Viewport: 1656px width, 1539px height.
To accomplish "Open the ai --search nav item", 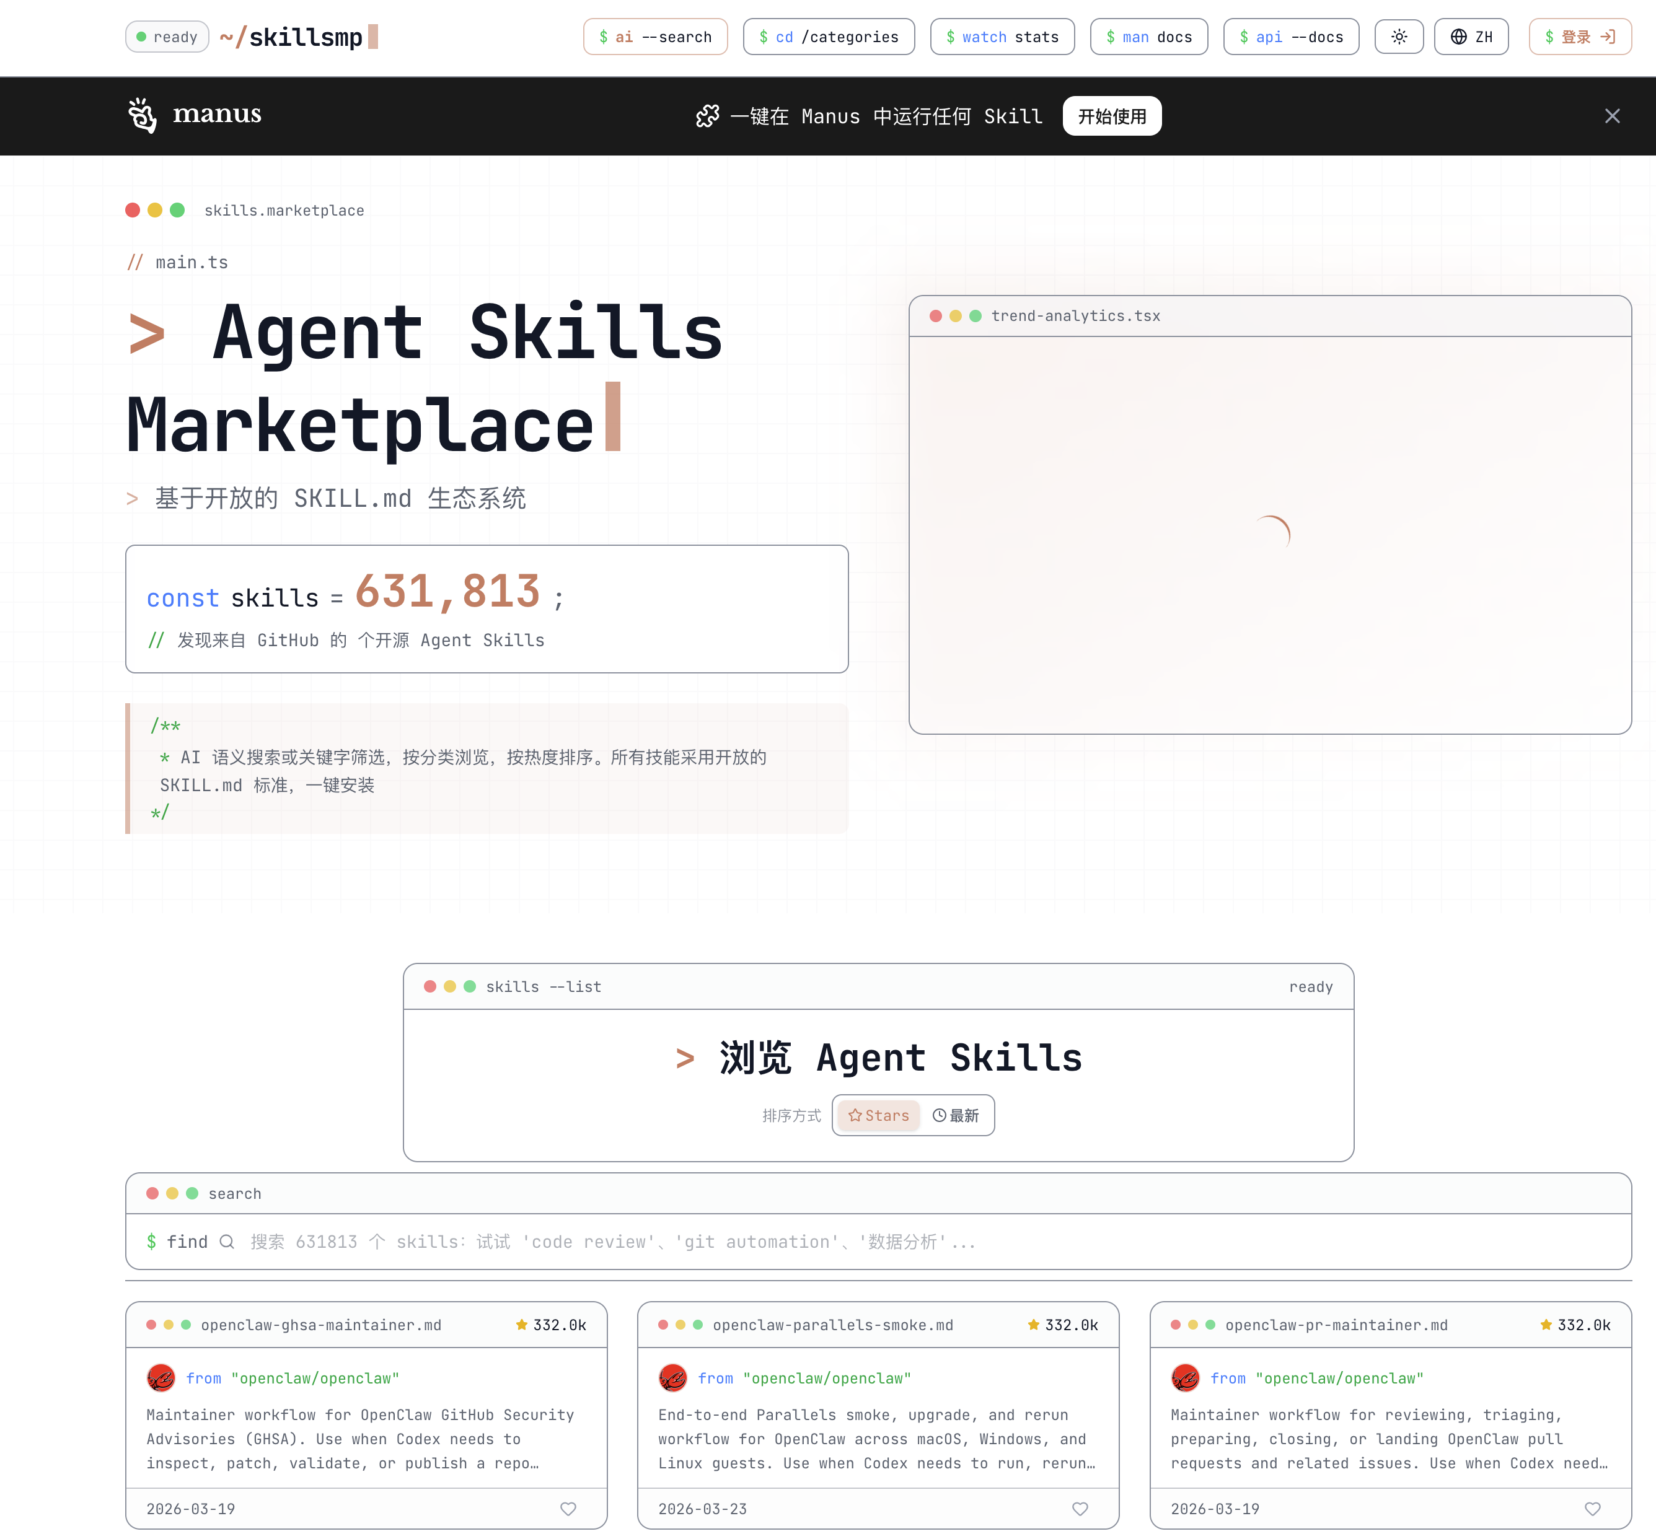I will pyautogui.click(x=654, y=37).
